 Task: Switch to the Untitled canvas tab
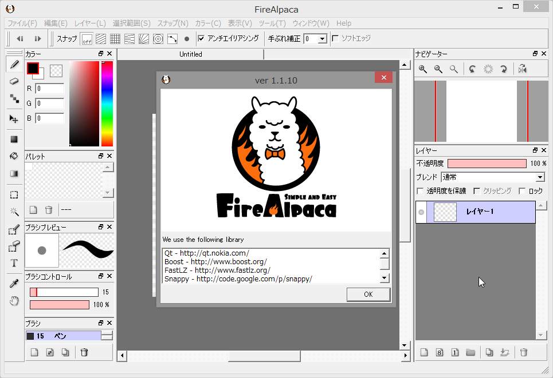point(190,54)
